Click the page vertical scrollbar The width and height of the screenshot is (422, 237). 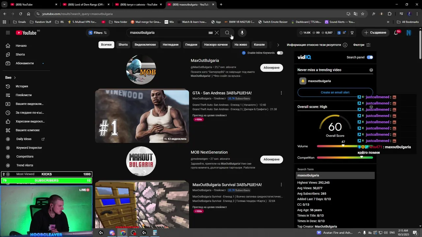(420, 44)
